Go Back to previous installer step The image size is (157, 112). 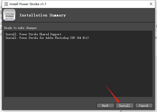coord(105,106)
